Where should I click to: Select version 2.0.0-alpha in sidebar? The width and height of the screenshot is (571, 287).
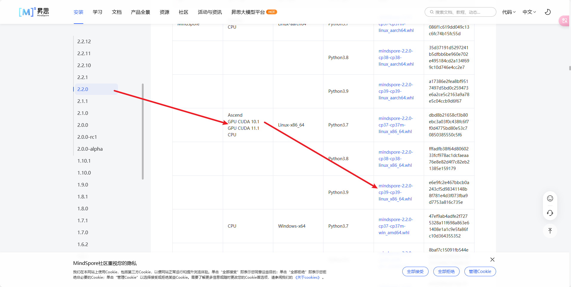[x=90, y=149]
